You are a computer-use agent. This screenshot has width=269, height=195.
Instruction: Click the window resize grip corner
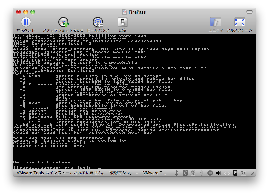253,174
